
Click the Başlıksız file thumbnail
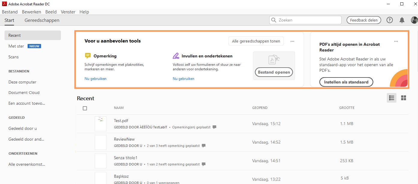coord(100,178)
